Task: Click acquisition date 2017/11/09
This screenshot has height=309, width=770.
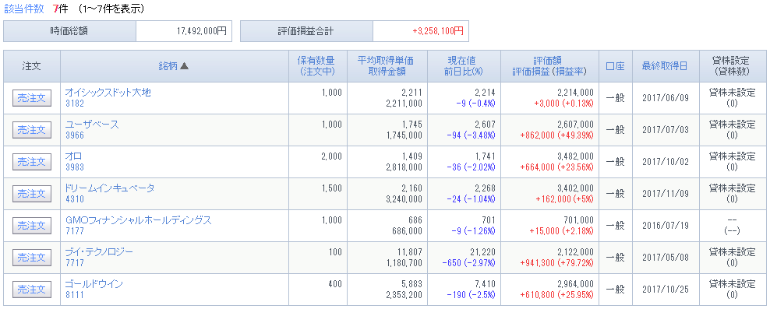Action: pyautogui.click(x=666, y=193)
